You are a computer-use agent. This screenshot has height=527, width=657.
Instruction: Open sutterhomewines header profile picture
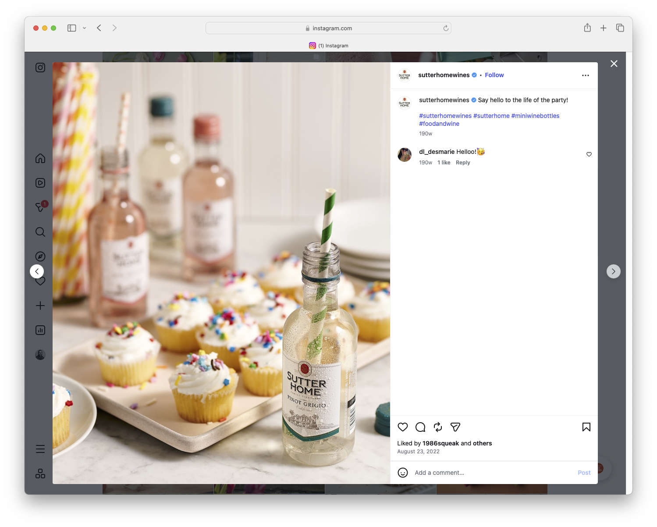(405, 75)
